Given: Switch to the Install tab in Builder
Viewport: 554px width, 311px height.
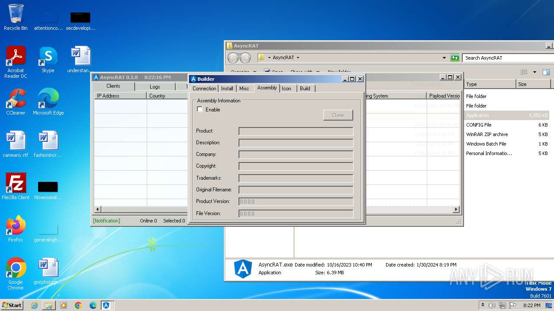Looking at the screenshot, I should point(227,89).
